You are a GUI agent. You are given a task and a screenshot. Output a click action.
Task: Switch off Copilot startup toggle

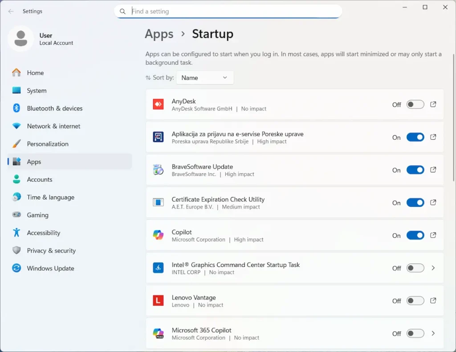(415, 235)
